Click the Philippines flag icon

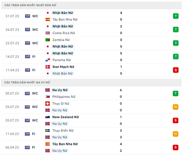[x=47, y=97]
